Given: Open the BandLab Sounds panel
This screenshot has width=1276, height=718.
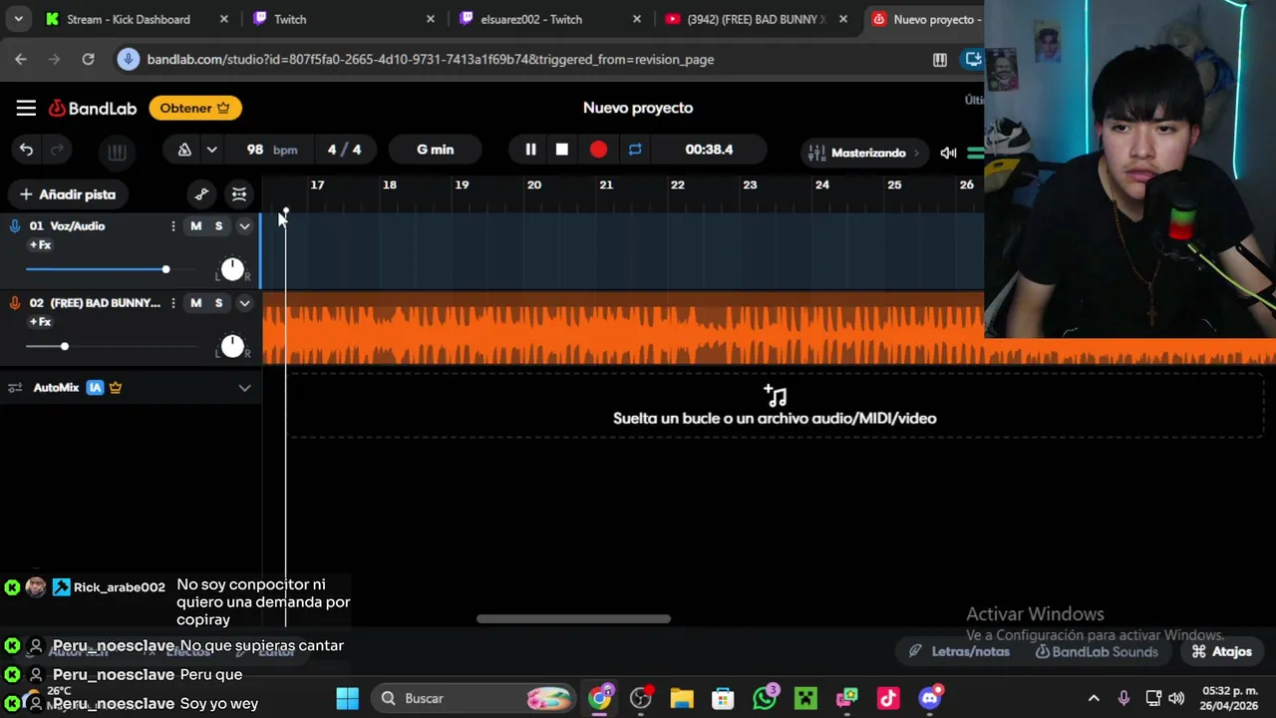Looking at the screenshot, I should 1097,651.
